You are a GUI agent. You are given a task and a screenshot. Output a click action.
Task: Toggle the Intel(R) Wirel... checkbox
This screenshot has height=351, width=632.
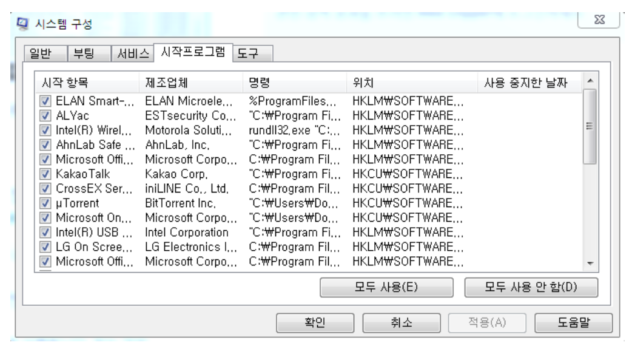(45, 131)
